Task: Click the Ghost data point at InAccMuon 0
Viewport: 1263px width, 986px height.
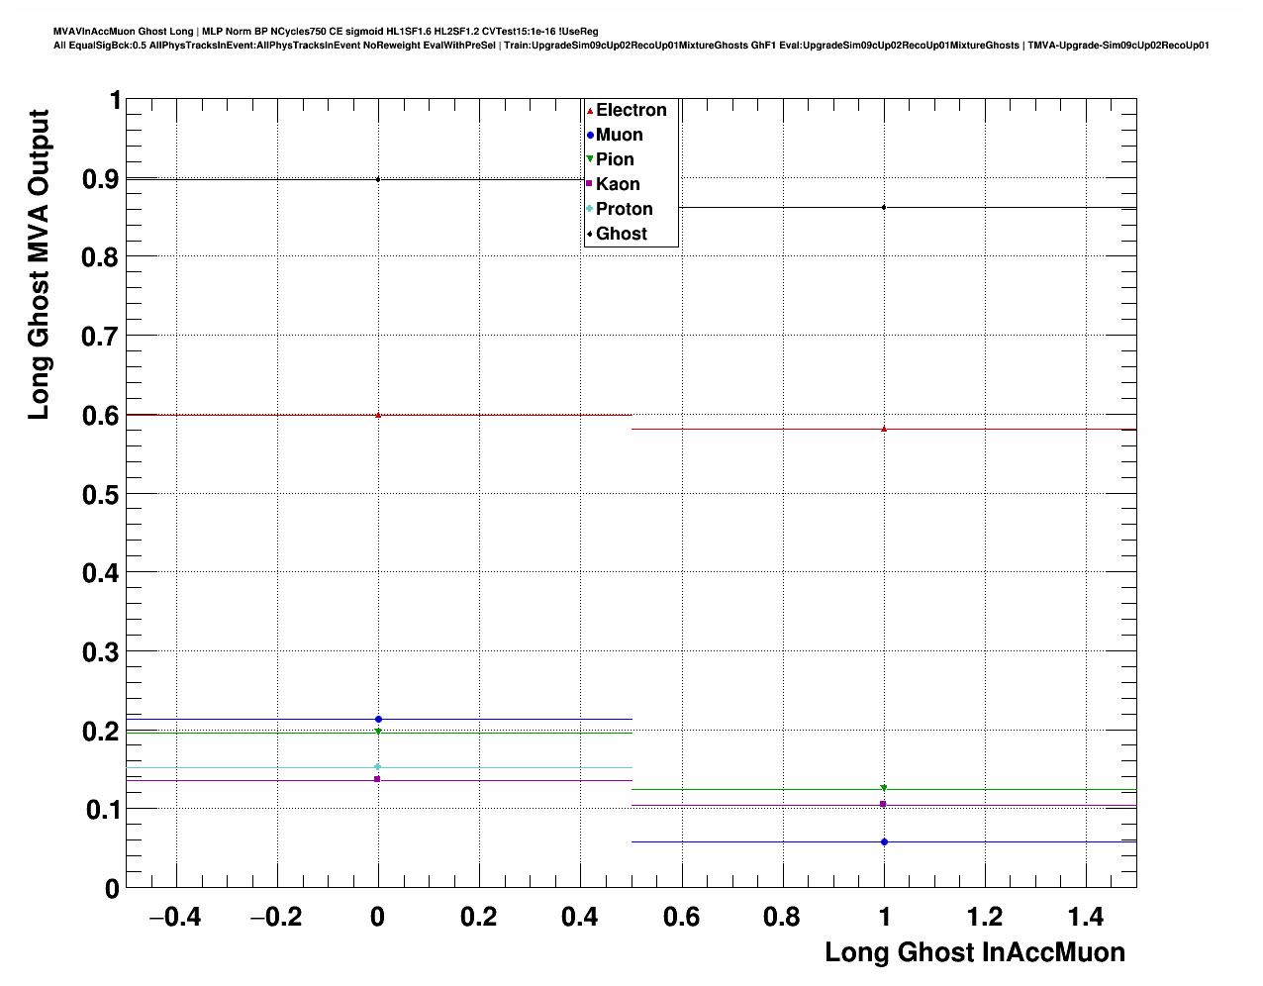Action: click(378, 179)
